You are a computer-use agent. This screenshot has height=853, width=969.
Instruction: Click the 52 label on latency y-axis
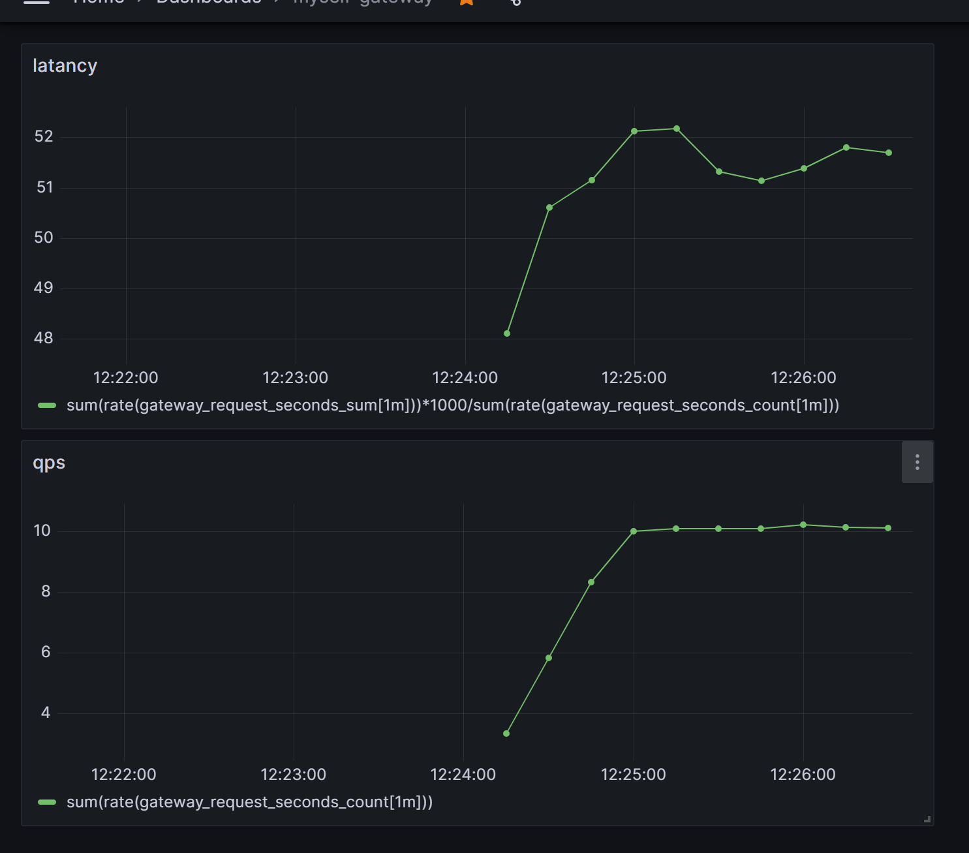click(x=44, y=136)
